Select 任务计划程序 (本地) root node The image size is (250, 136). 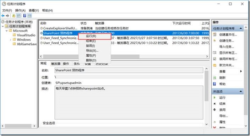point(19,22)
